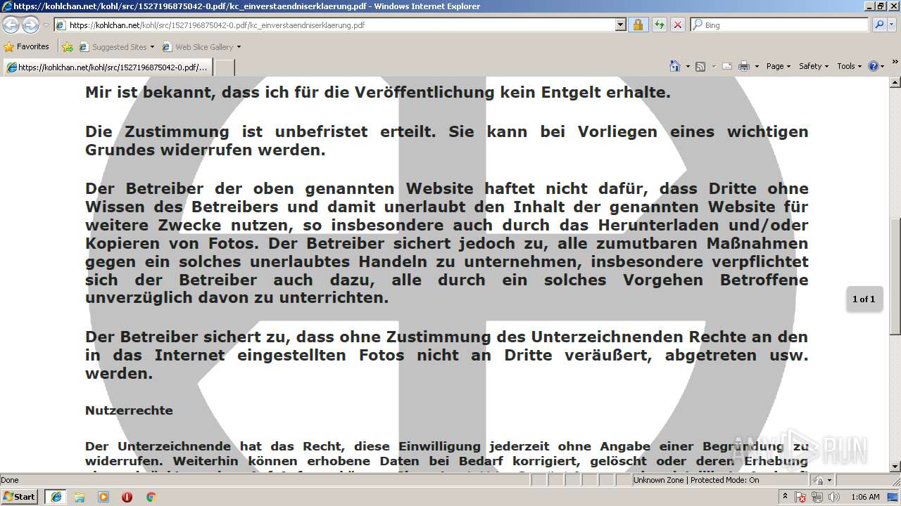901x506 pixels.
Task: Click the 'Done' status text
Action: pos(10,480)
